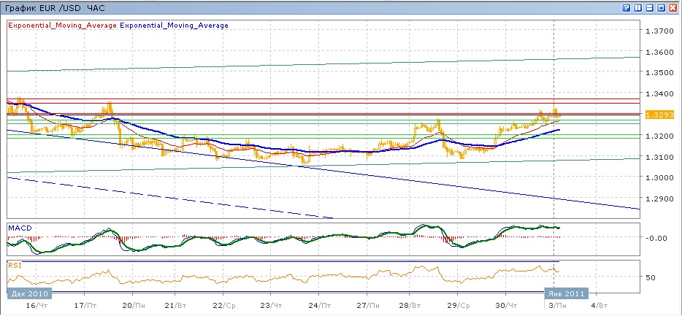Click the 30/Чт date on time axis

click(x=505, y=303)
